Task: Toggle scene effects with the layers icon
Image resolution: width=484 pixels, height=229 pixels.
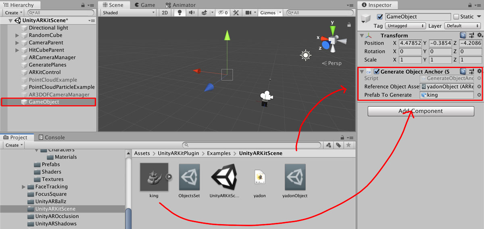Action: tap(205, 12)
